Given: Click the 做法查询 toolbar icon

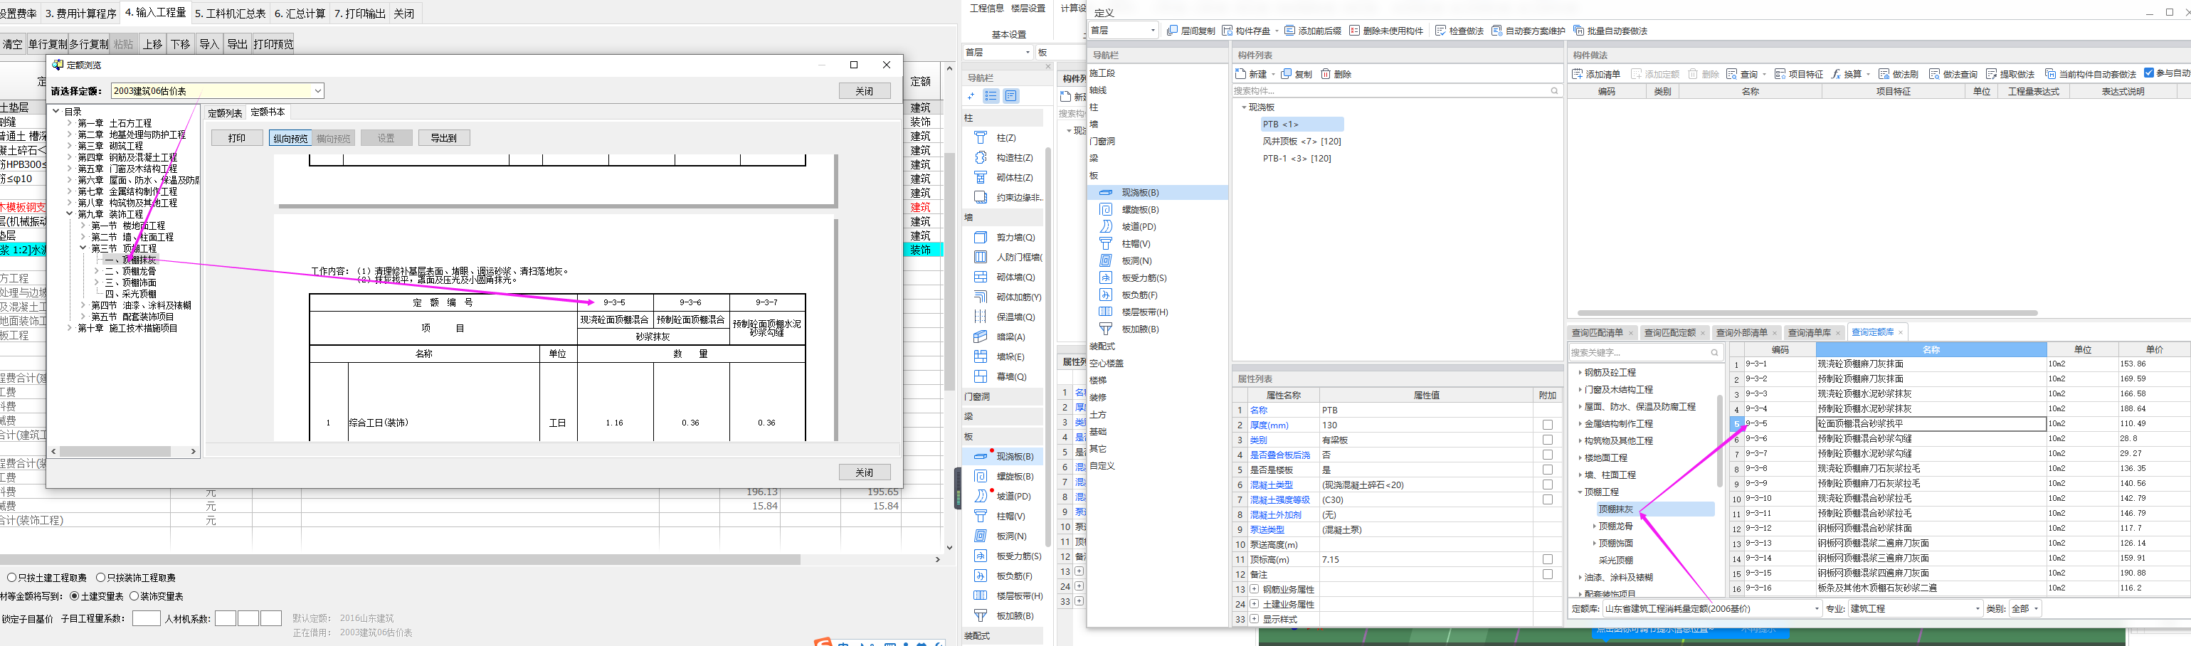Looking at the screenshot, I should 1934,74.
